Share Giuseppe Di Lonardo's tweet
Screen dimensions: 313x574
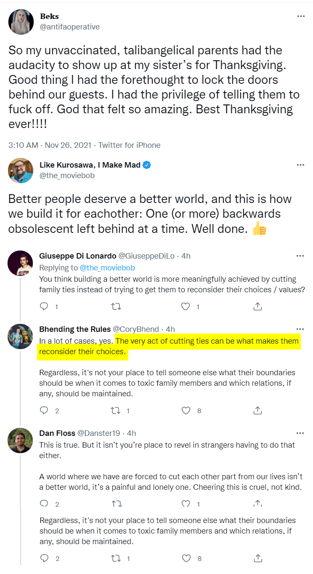258,307
